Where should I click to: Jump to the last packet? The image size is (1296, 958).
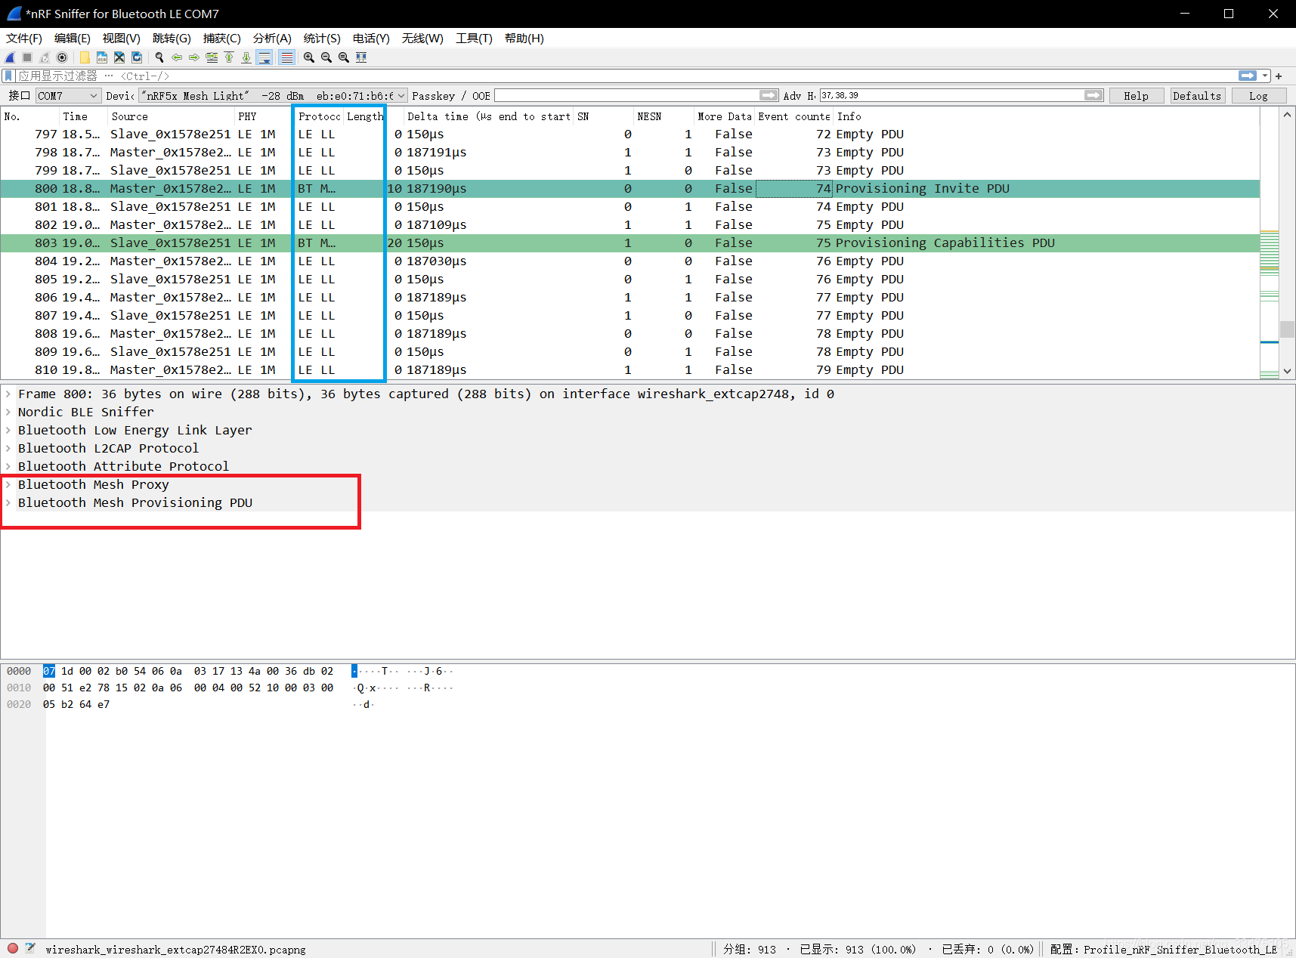click(246, 57)
